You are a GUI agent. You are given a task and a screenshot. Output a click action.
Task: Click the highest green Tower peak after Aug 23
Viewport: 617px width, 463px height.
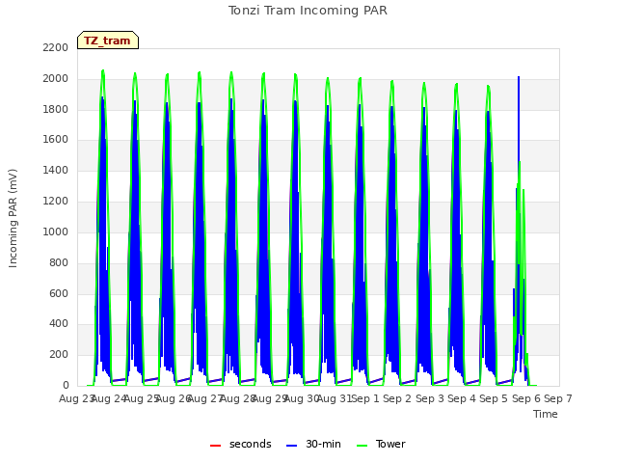point(103,70)
